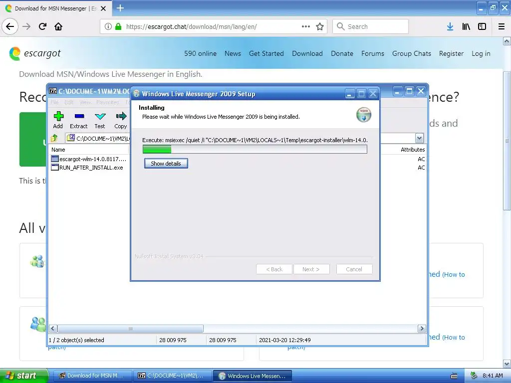Select escargot-wlm-14.0.8117 file in 7-Zip
Screen dimensions: 511x383
tap(89, 159)
